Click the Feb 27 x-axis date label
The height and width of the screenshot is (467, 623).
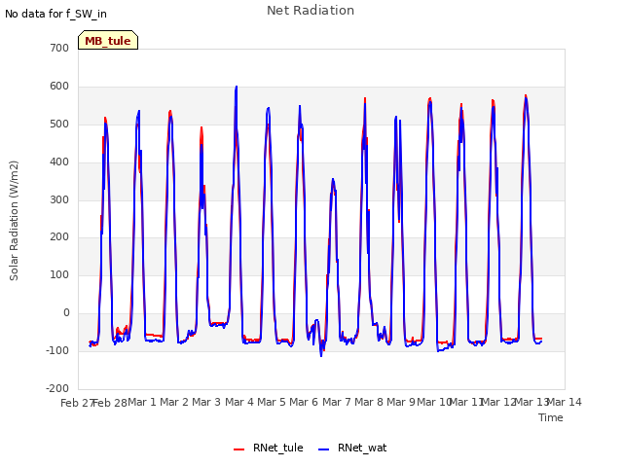pos(77,403)
